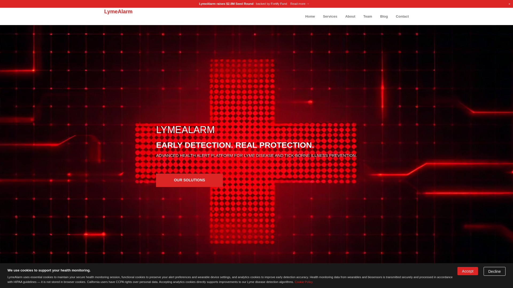
Task: Open the Blog menu item
Action: point(384,17)
